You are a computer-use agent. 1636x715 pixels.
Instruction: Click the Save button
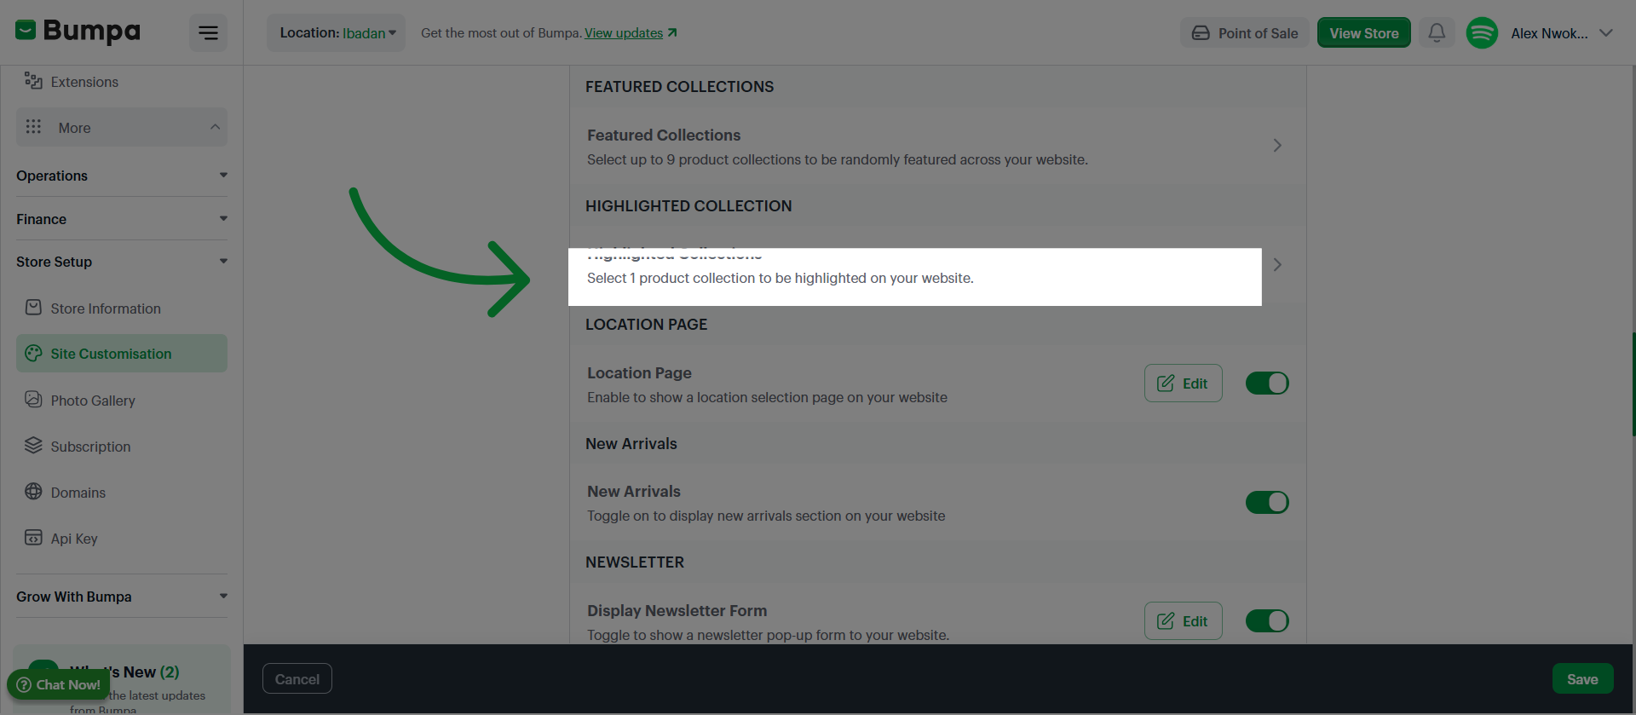tap(1582, 679)
